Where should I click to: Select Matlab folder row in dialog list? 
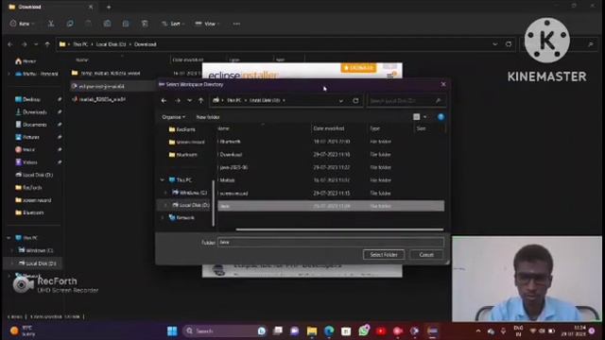(331, 180)
